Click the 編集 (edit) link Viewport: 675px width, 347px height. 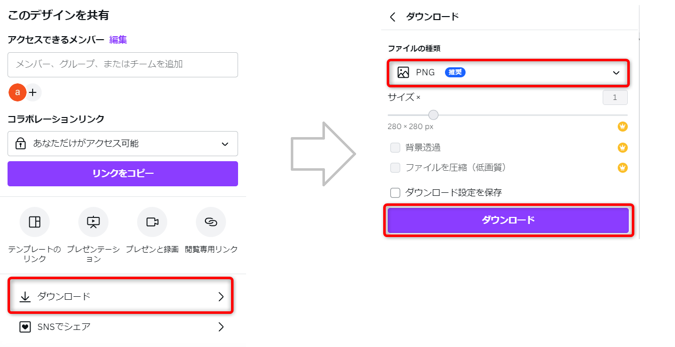118,40
